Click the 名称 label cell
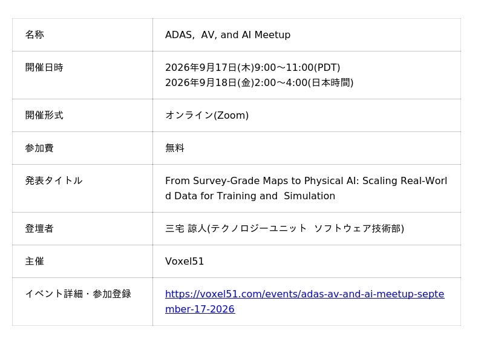The image size is (484, 344). (x=82, y=35)
